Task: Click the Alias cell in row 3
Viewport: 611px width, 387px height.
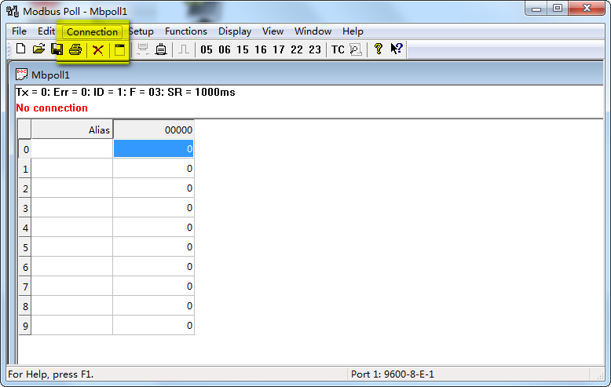Action: pos(72,208)
